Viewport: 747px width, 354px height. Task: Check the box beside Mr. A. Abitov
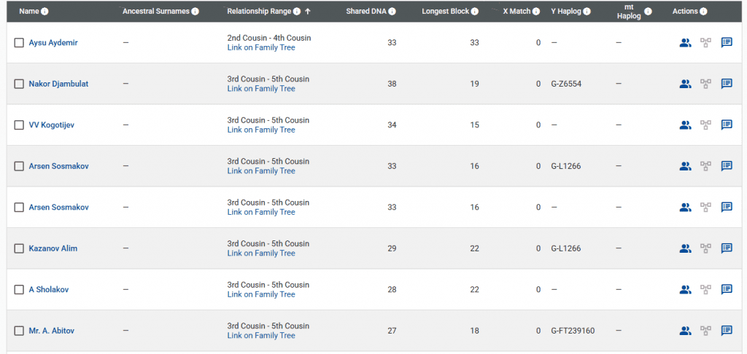coord(19,331)
